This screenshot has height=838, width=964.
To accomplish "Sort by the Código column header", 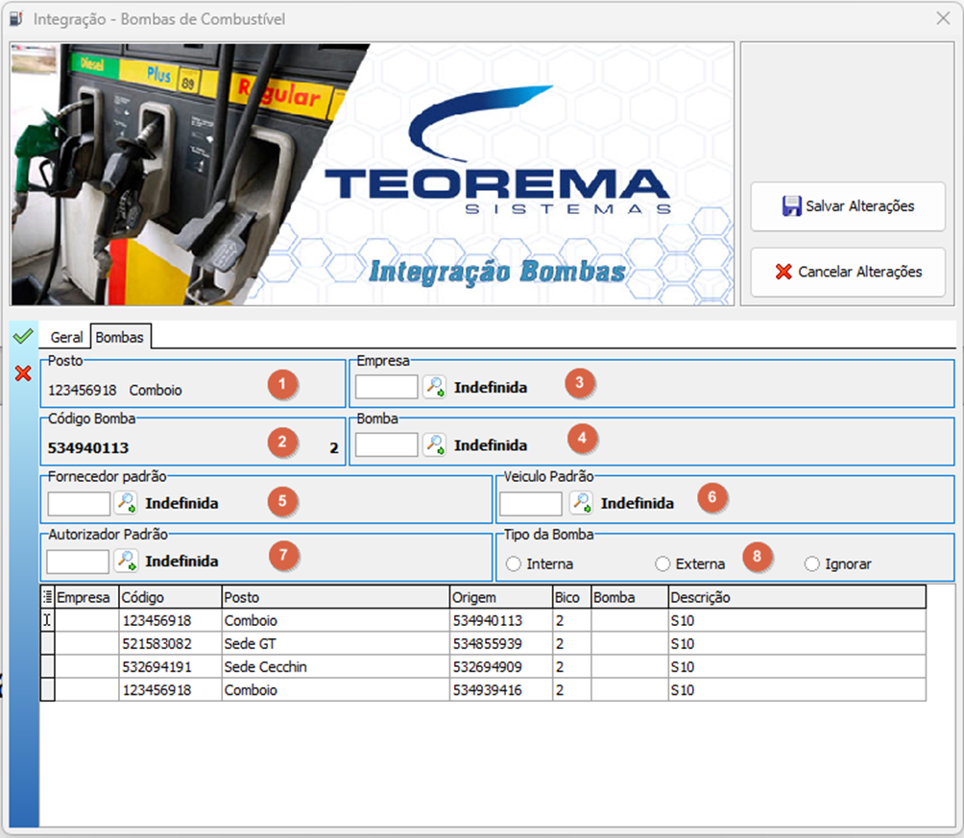I will [x=170, y=597].
